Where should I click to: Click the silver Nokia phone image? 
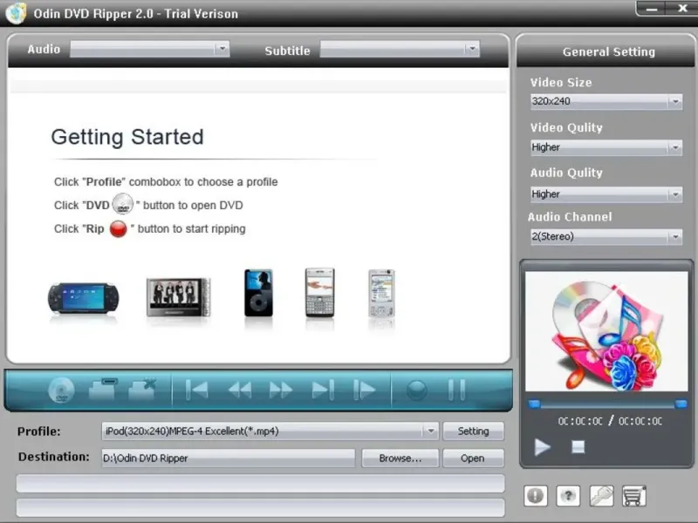[x=381, y=294]
